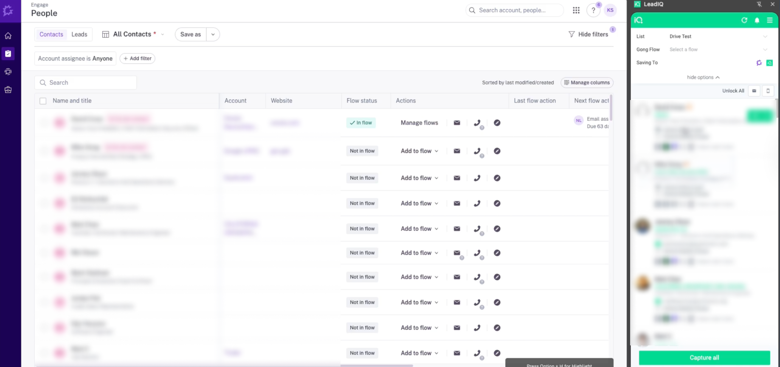
Task: Open Add to flow in seventh row
Action: tap(420, 277)
